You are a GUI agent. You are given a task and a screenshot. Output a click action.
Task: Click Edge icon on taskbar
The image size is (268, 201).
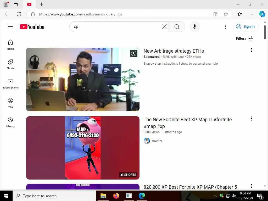point(142,196)
